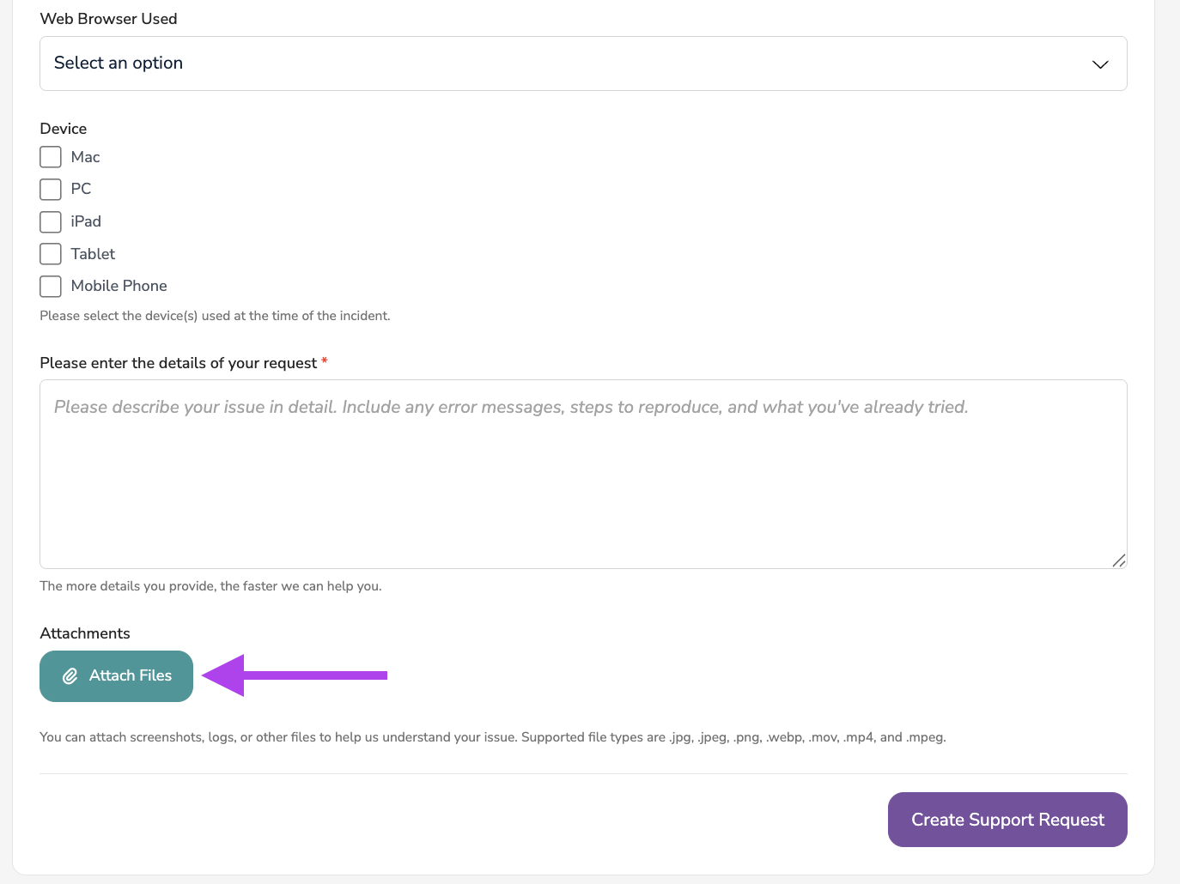Click the "Tablet" label text
This screenshot has height=884, width=1180.
pyautogui.click(x=93, y=254)
